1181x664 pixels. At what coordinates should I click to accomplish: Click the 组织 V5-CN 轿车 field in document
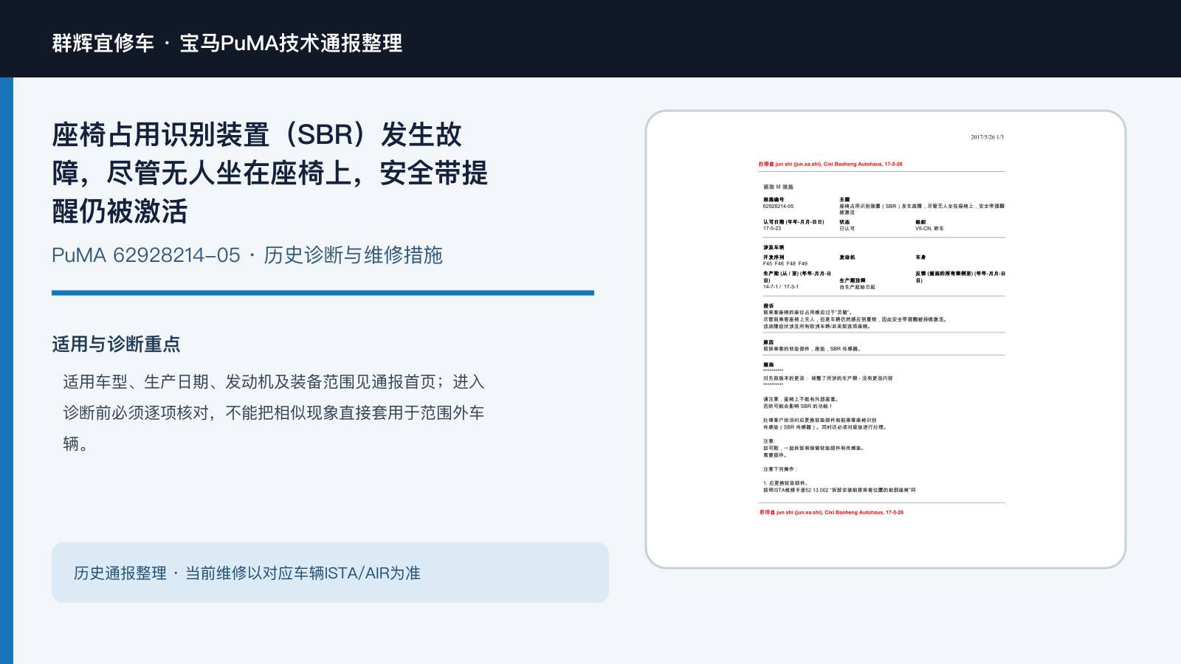(x=930, y=225)
